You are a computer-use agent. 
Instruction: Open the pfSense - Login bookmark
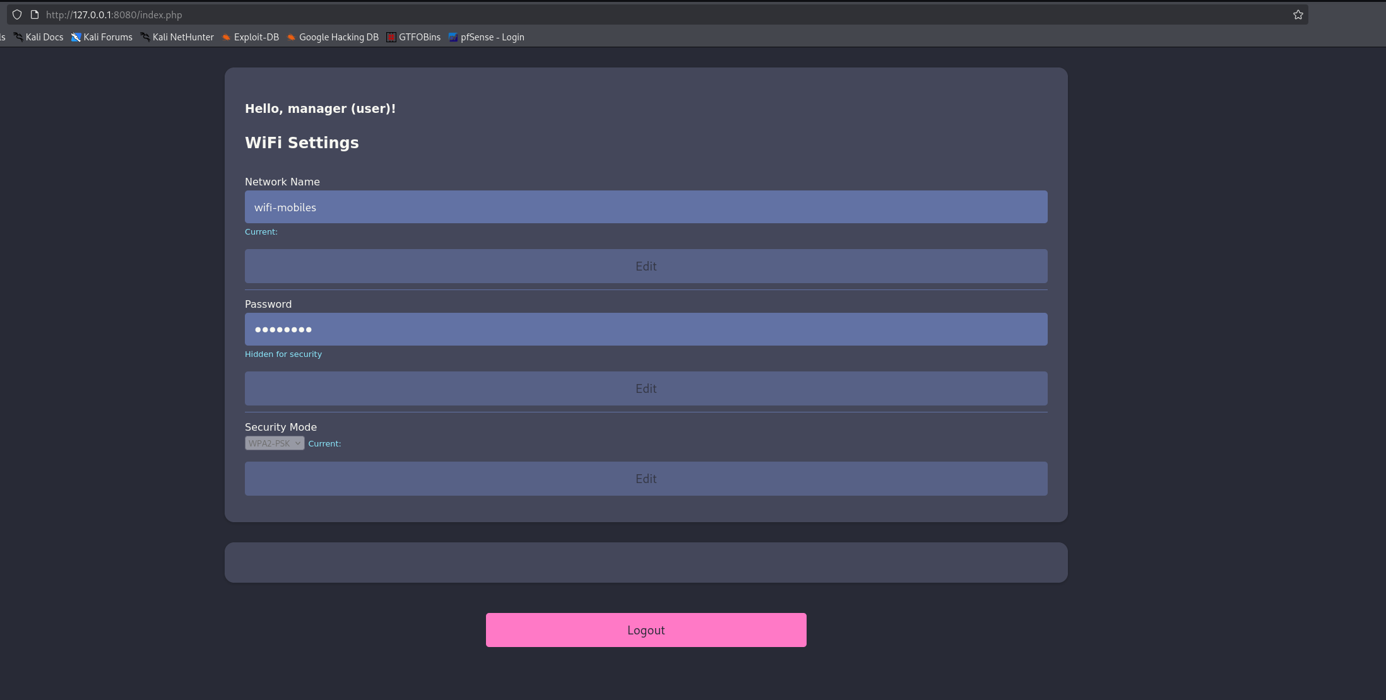(487, 37)
